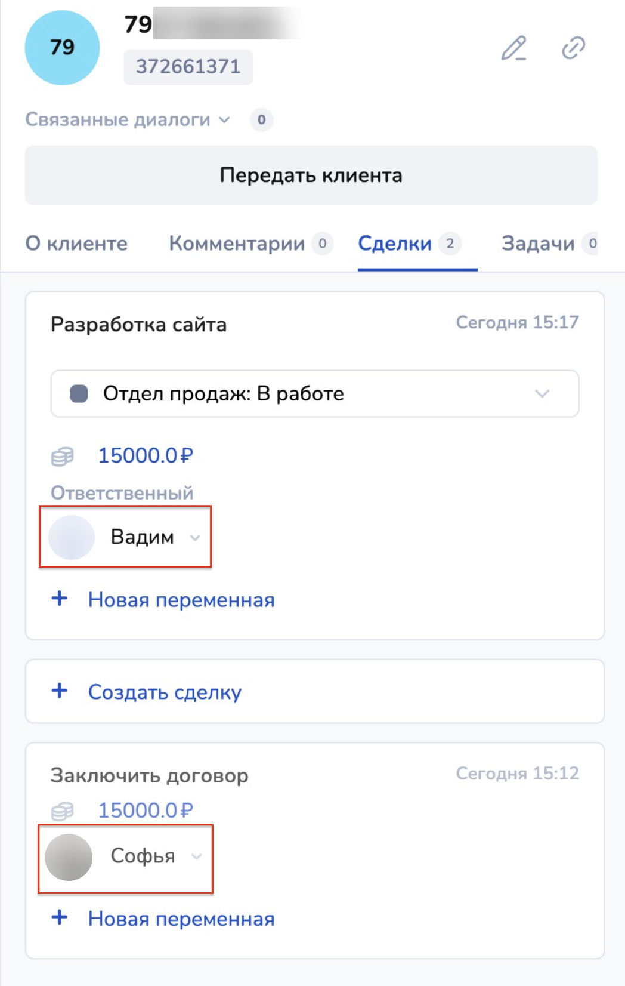This screenshot has height=986, width=625.
Task: Open the Вадим responsible-person dropdown arrow
Action: [x=195, y=538]
